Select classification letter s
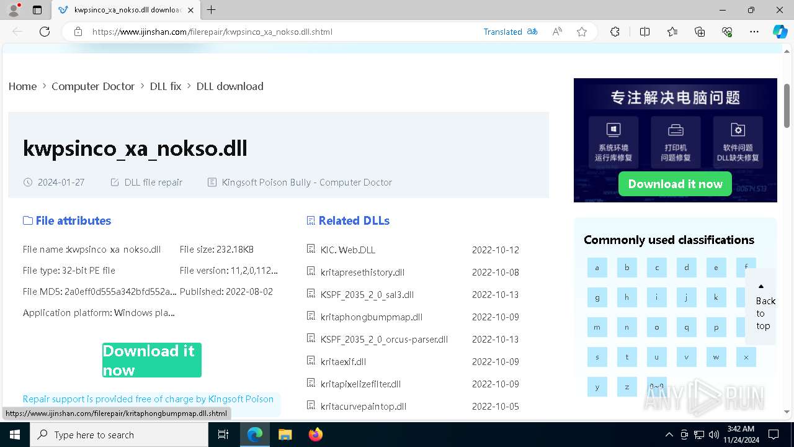Screen dimensions: 794x447 [597, 357]
